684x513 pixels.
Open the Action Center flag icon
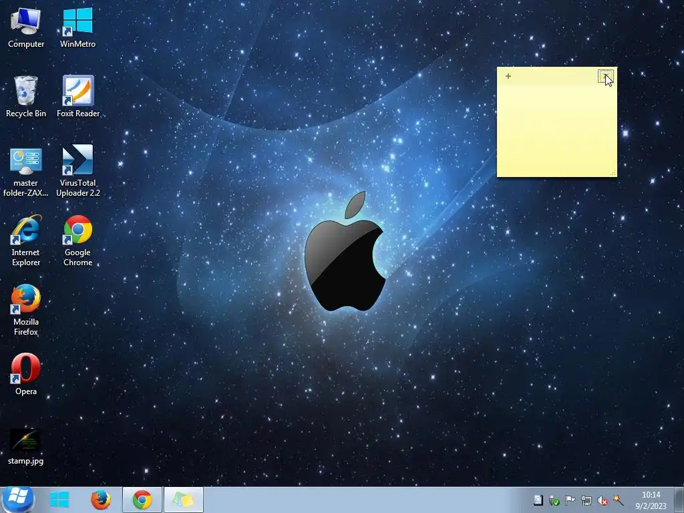tap(570, 500)
